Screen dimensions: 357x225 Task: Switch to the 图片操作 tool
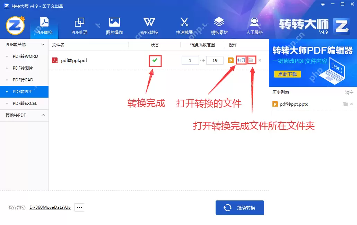[x=114, y=26]
